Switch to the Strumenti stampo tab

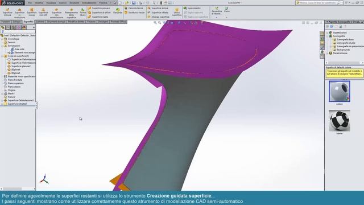point(56,22)
